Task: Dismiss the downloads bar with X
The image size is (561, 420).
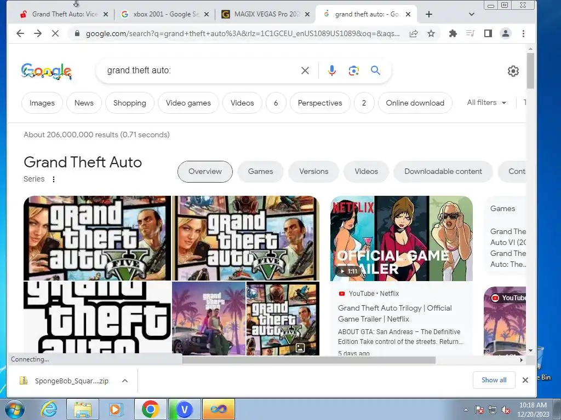Action: [525, 380]
